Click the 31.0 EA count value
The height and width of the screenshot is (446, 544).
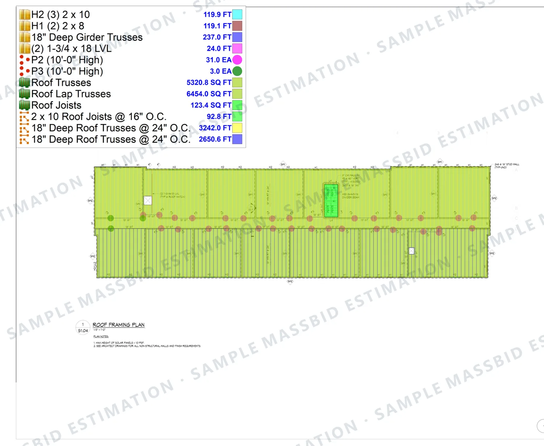(x=219, y=60)
